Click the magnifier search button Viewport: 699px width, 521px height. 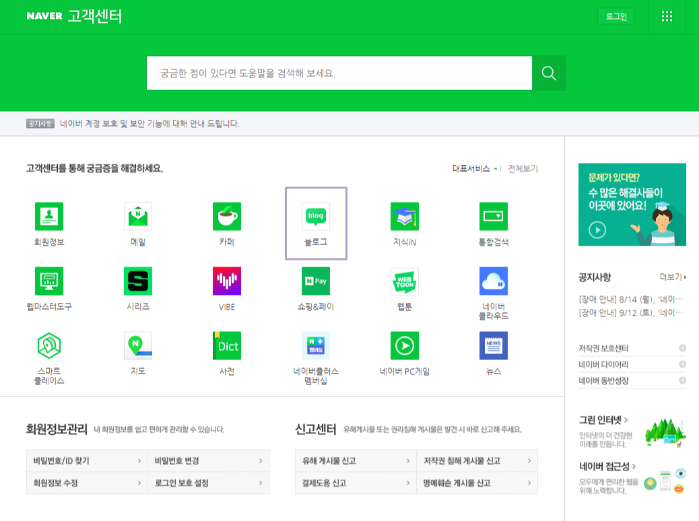coord(549,73)
